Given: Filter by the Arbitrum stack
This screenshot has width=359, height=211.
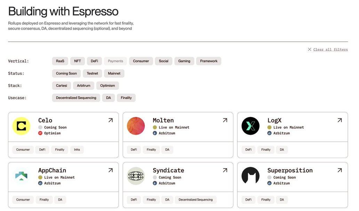Looking at the screenshot, I should [x=83, y=86].
